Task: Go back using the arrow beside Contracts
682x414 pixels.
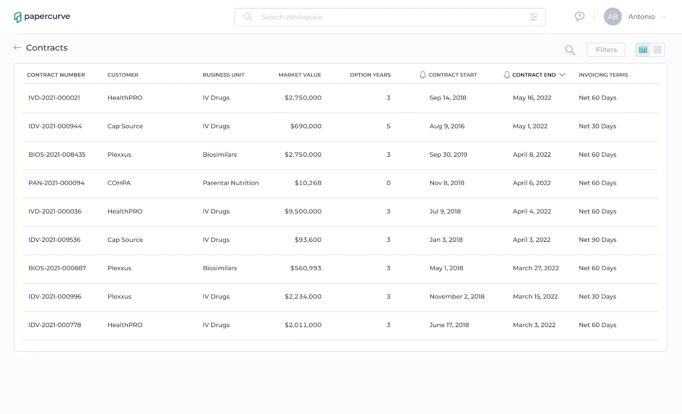Action: pos(17,48)
